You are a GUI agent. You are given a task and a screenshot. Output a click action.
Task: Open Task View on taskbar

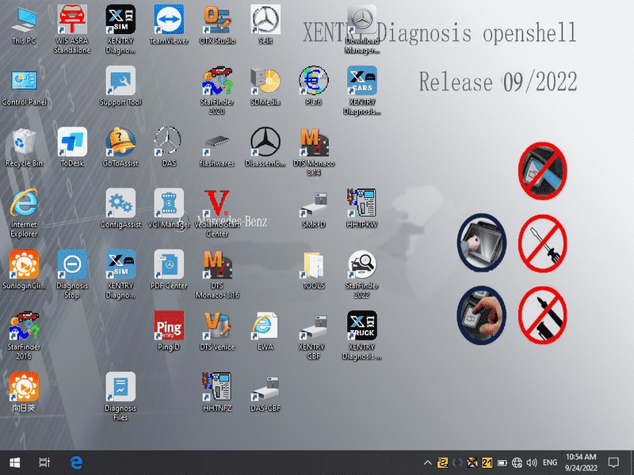(44, 462)
